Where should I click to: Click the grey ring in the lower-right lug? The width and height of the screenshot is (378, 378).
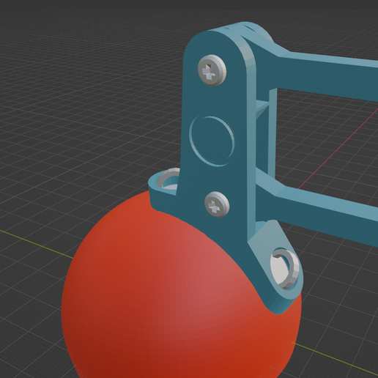pyautogui.click(x=285, y=269)
